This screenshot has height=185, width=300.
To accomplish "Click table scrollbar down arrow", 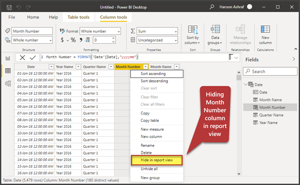I will [x=239, y=174].
